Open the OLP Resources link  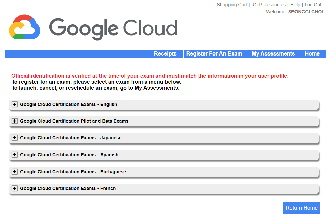[x=269, y=5]
